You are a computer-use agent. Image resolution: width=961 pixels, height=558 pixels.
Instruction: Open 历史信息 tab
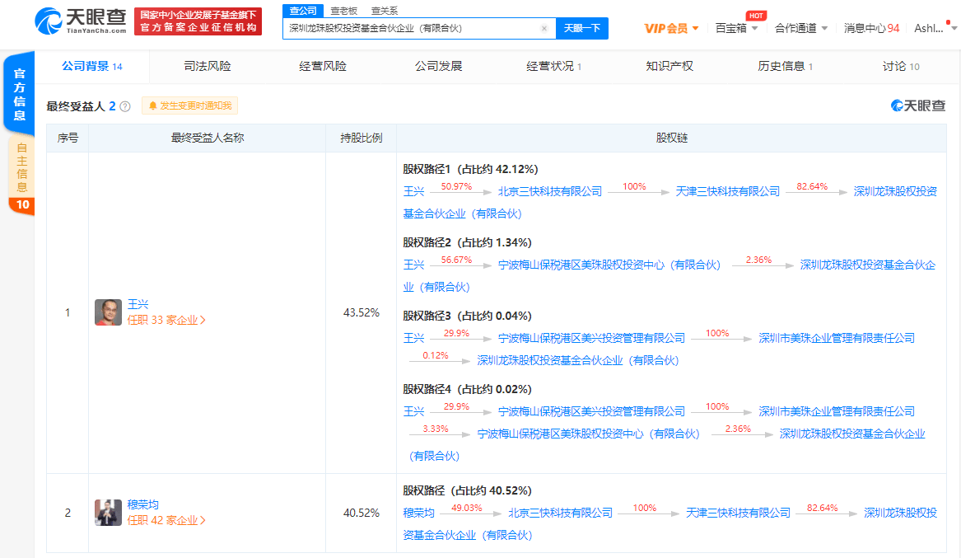pyautogui.click(x=785, y=66)
